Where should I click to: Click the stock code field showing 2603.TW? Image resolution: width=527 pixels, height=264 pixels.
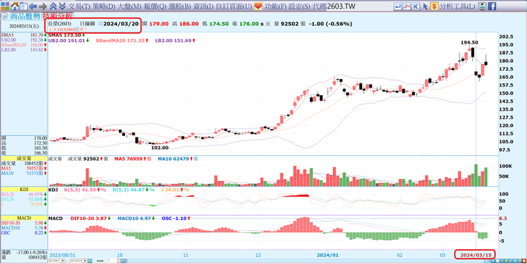(x=359, y=6)
